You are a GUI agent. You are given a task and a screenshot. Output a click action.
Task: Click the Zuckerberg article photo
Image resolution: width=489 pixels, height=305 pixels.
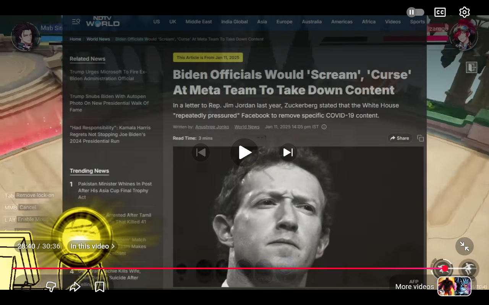(298, 217)
